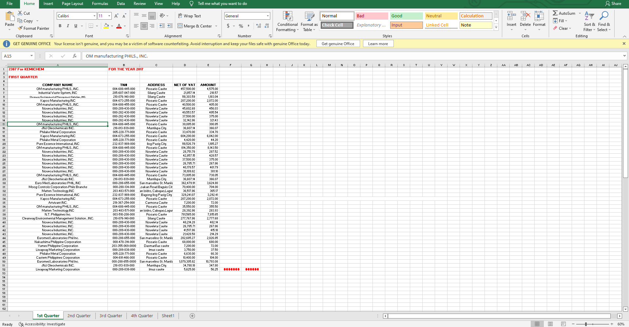Switch to the Page Layout ribbon tab
This screenshot has height=327, width=629.
(72, 4)
